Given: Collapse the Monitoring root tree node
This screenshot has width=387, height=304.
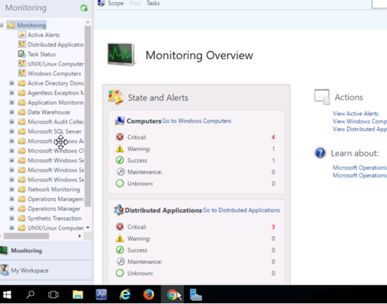Looking at the screenshot, I should point(1,25).
